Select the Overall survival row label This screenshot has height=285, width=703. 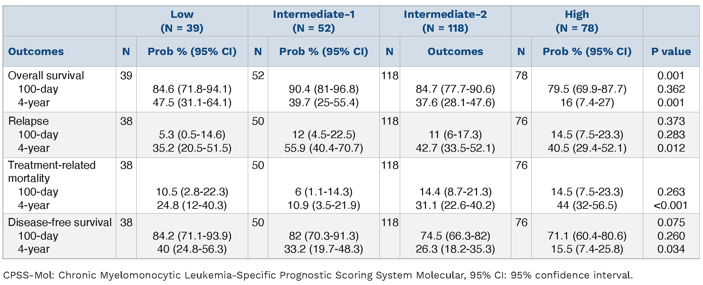tap(46, 75)
